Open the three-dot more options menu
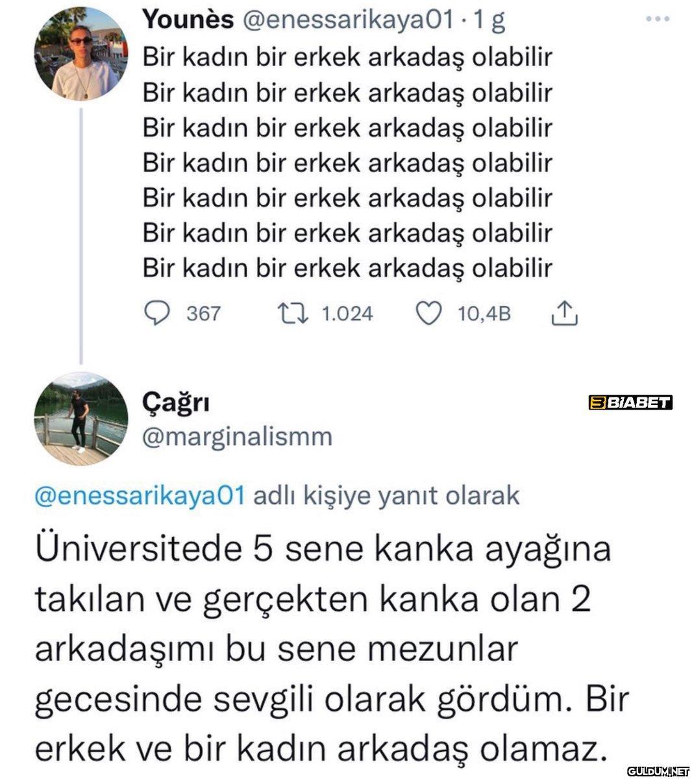This screenshot has height=779, width=692. 657,19
